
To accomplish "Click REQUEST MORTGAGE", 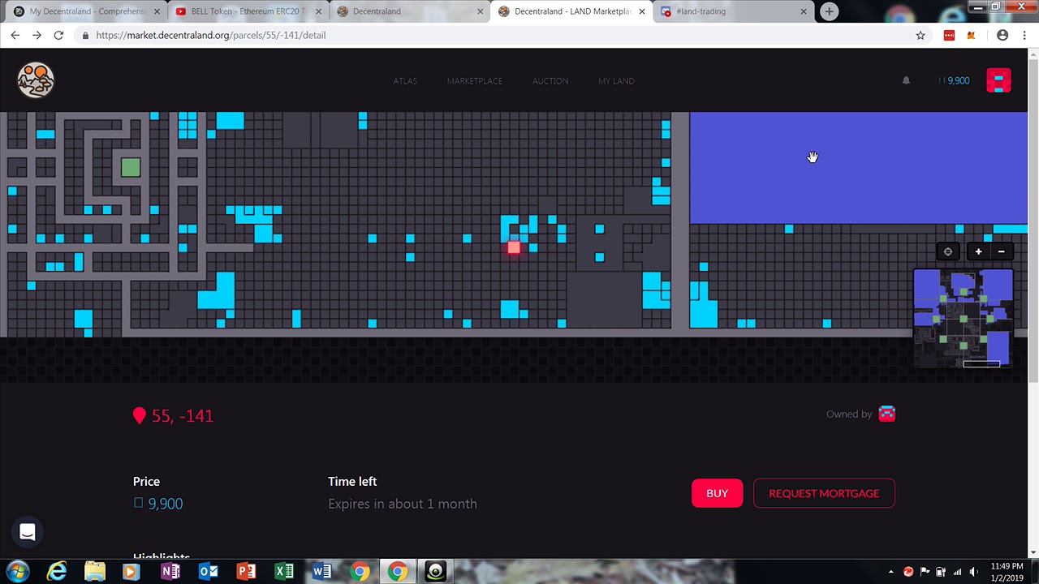I will (x=824, y=493).
